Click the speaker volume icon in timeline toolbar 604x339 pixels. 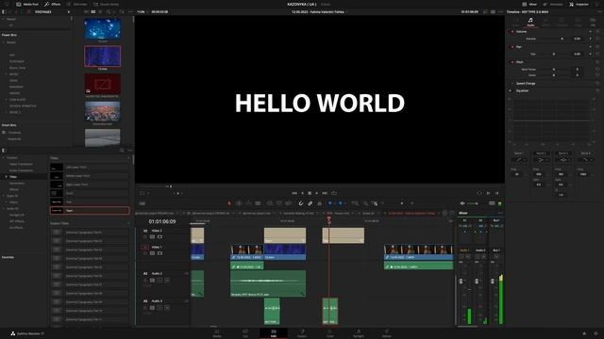462,203
